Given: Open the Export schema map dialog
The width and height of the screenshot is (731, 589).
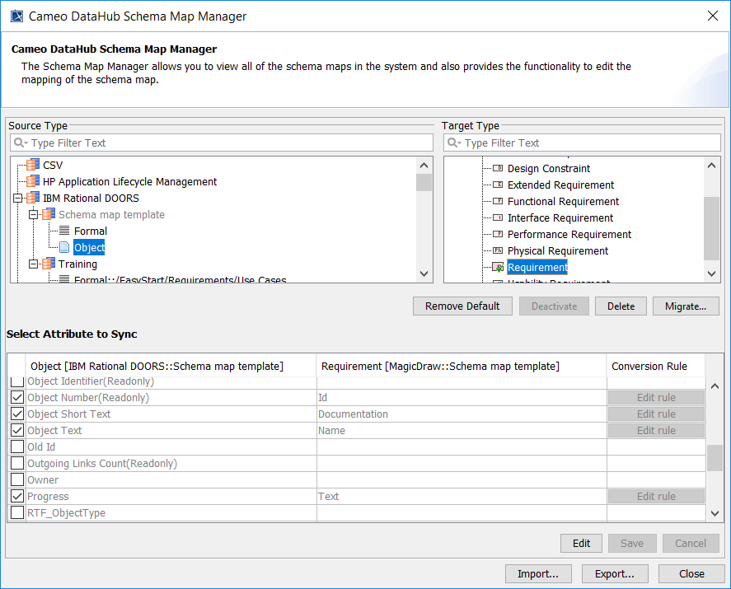Looking at the screenshot, I should point(615,574).
